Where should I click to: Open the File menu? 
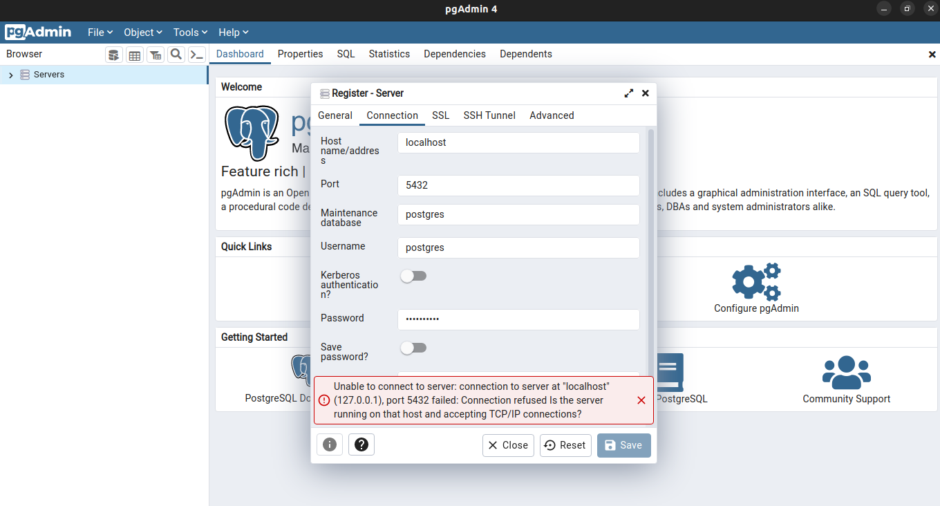[100, 32]
